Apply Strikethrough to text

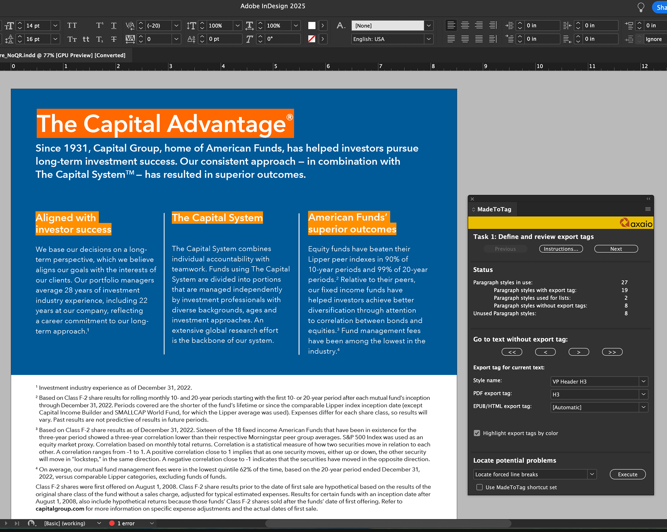click(114, 39)
